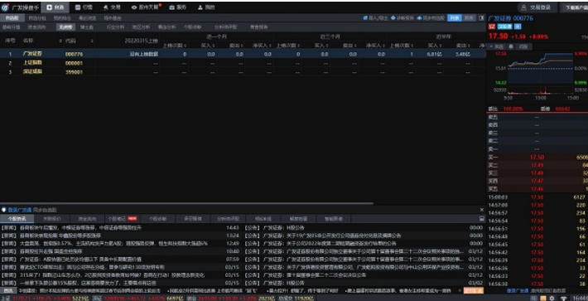Image resolution: width=588 pixels, height=301 pixels.
Task: Click the 上证 index reading in the status bar
Action: [45, 298]
